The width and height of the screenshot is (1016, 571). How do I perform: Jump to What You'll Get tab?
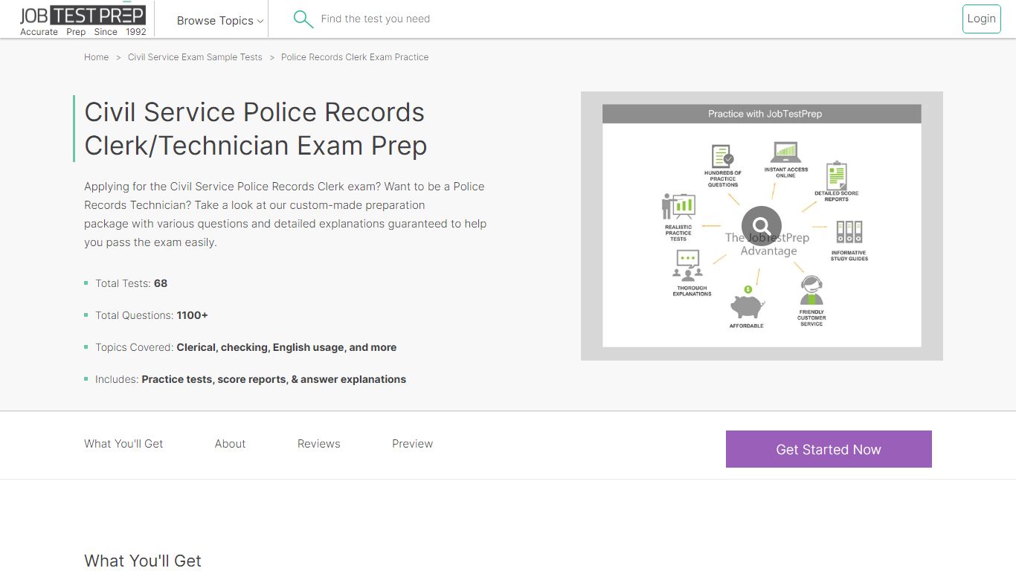tap(123, 444)
